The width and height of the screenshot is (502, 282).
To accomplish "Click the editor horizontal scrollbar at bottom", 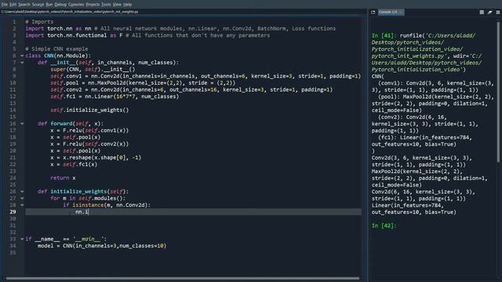I will pyautogui.click(x=183, y=279).
